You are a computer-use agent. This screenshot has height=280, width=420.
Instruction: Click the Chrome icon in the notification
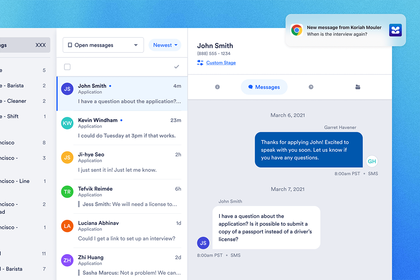297,30
